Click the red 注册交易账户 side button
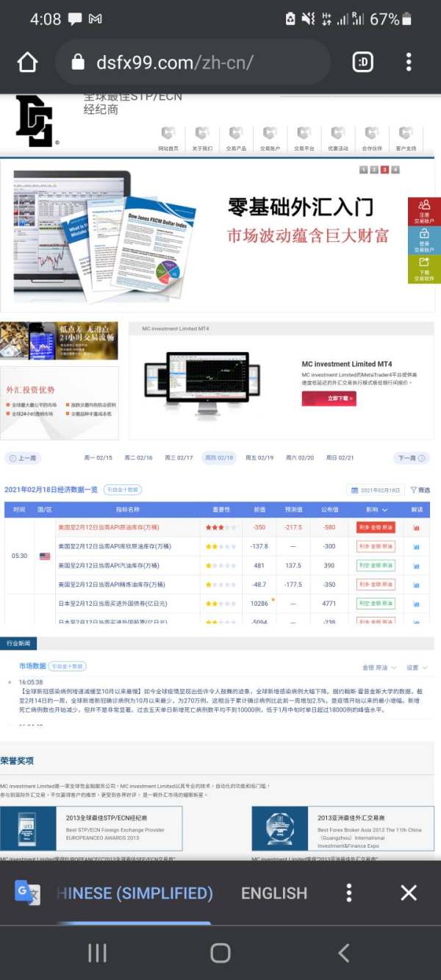The height and width of the screenshot is (980, 441). coord(424,211)
